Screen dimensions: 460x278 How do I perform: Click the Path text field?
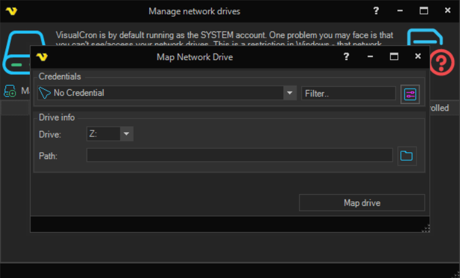(239, 156)
